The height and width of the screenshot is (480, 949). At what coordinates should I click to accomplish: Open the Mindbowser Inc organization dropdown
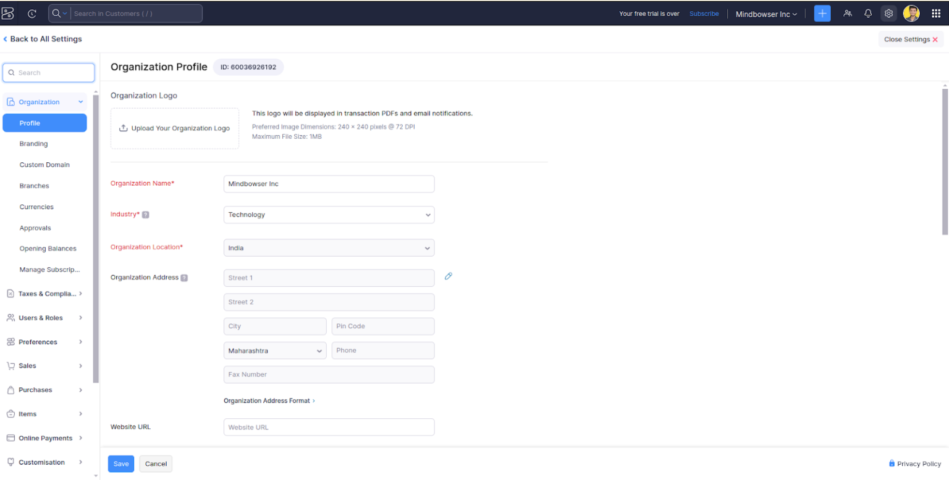[x=766, y=13]
